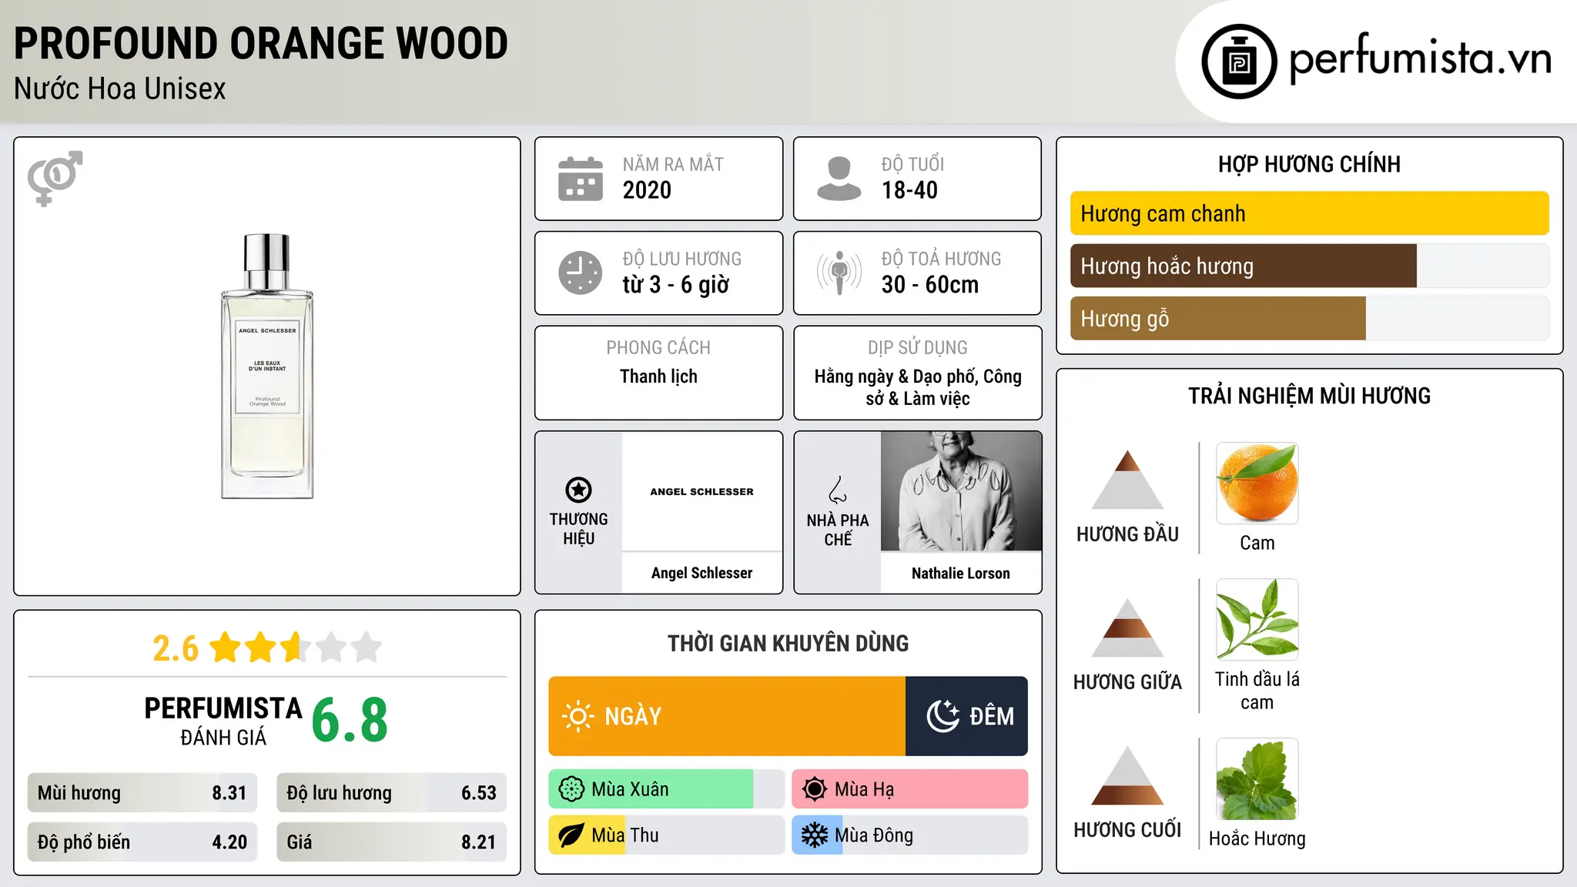The width and height of the screenshot is (1577, 887).
Task: Click the unisex gender symbol icon
Action: click(55, 178)
